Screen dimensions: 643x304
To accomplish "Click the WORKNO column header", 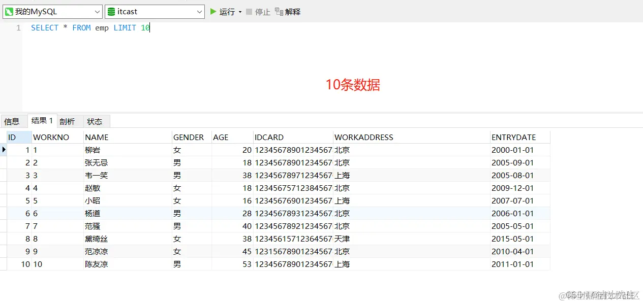I will pyautogui.click(x=57, y=137).
